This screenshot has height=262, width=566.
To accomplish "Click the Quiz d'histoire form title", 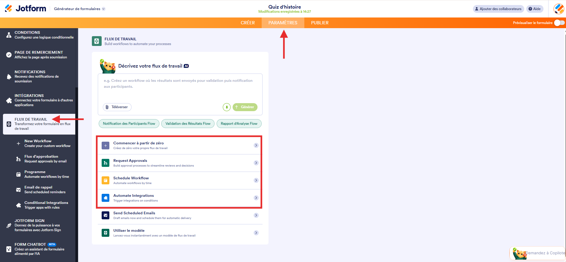I will click(284, 7).
